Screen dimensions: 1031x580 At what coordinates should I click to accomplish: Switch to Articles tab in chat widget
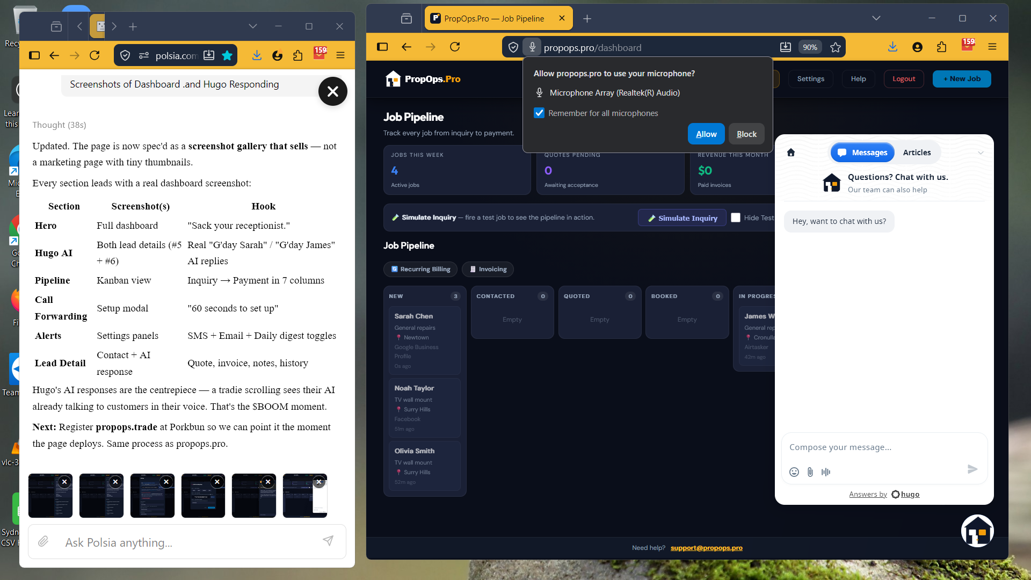click(x=917, y=153)
